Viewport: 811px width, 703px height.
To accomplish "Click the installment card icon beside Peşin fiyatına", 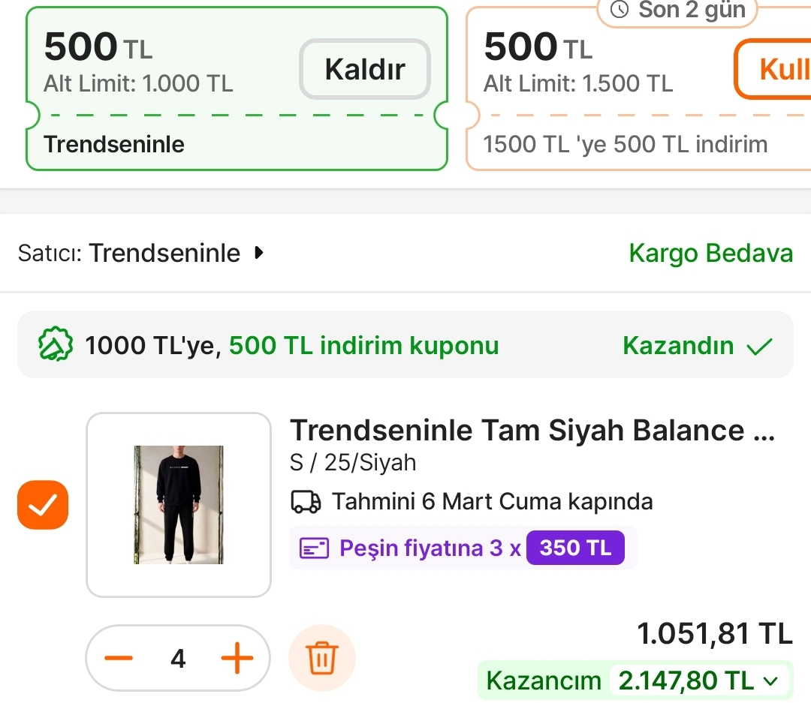I will 316,547.
